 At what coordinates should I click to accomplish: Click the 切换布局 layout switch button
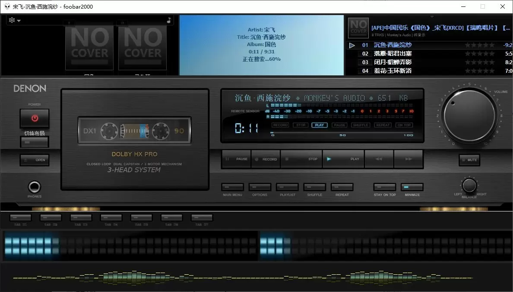pyautogui.click(x=35, y=142)
